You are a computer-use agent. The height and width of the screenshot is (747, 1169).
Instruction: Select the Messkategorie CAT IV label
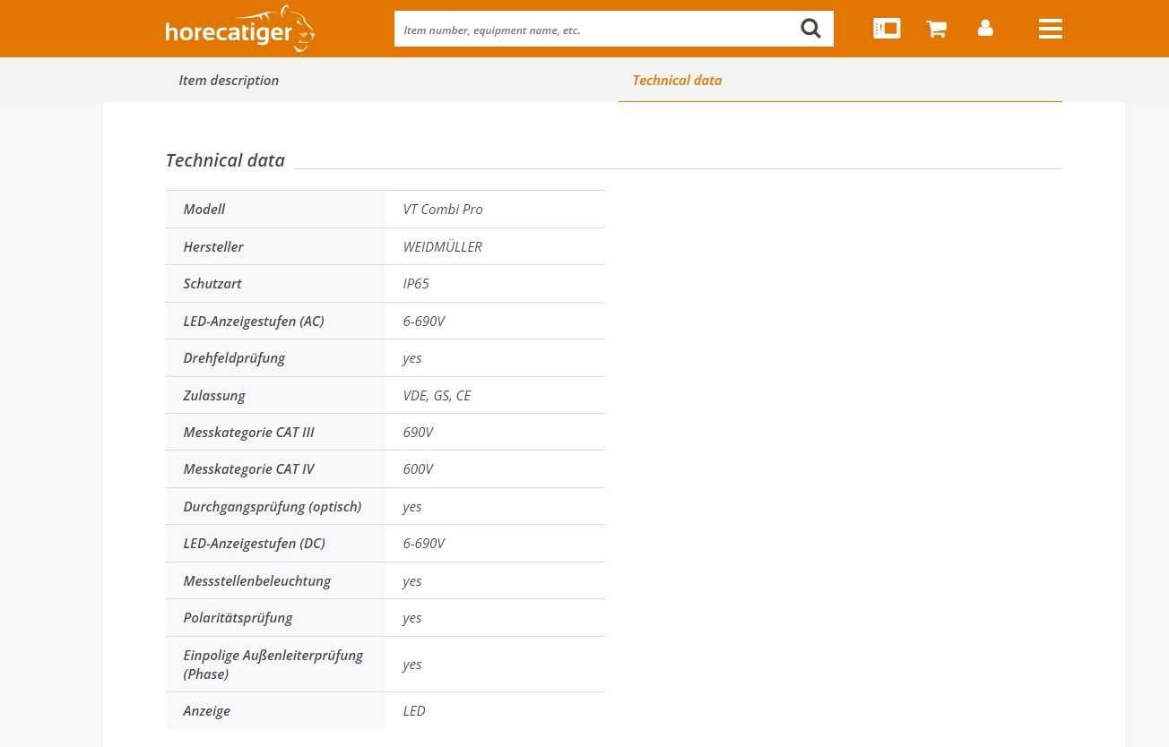[x=249, y=468]
